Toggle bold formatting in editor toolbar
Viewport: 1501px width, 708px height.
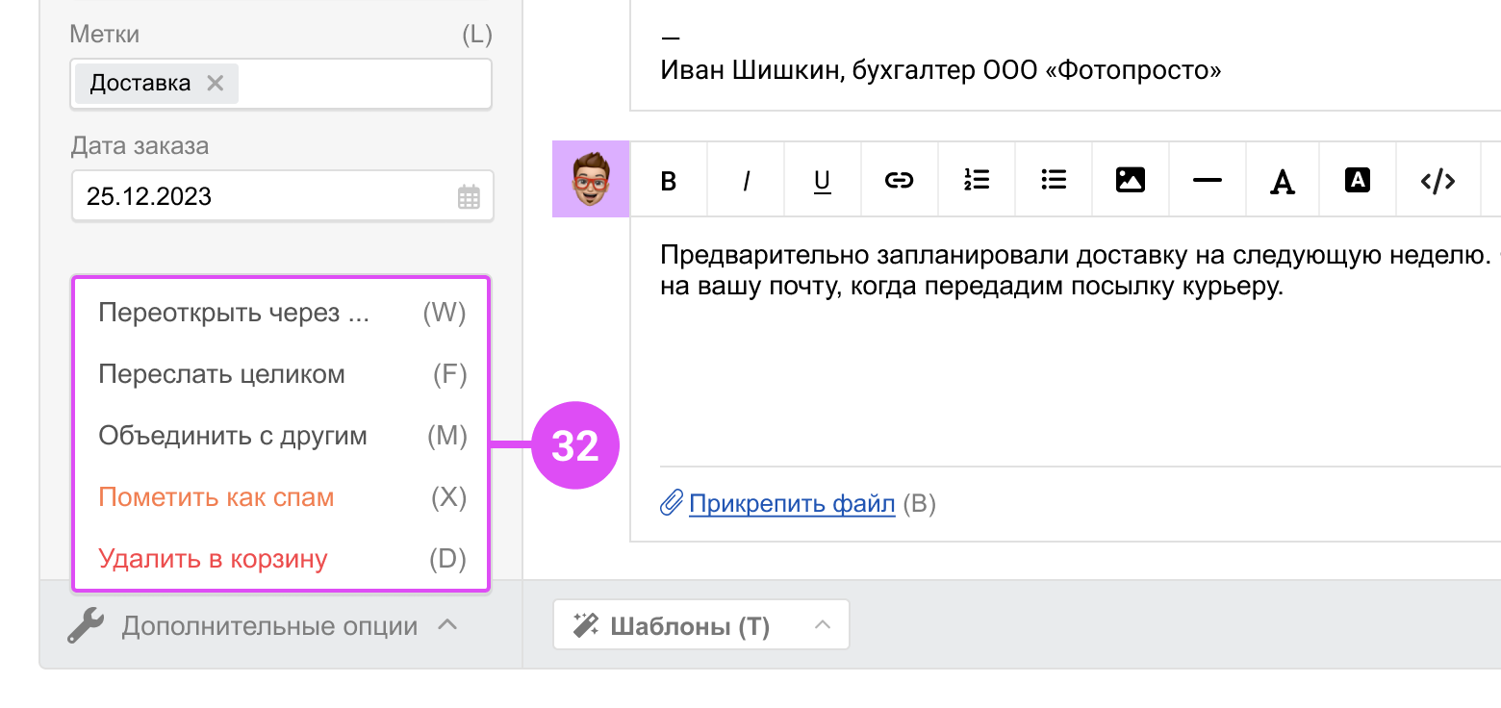pyautogui.click(x=669, y=180)
